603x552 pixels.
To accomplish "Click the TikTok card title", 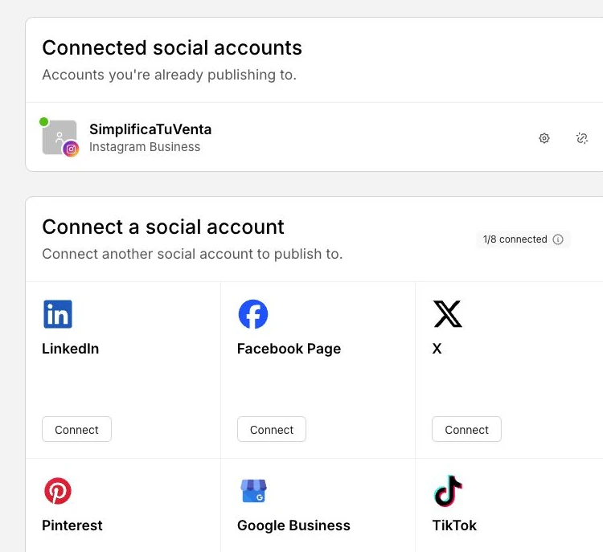I will [x=454, y=525].
